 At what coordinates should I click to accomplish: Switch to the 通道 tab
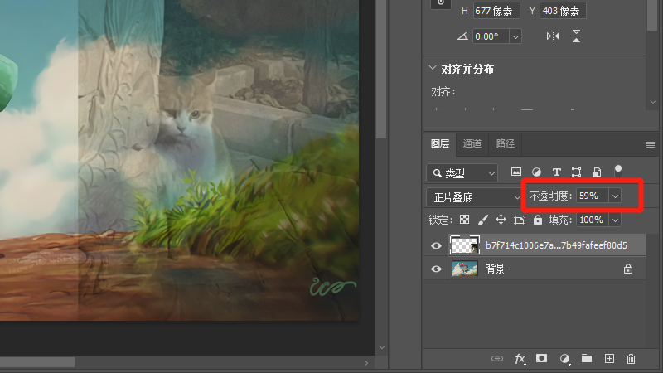[x=472, y=143]
